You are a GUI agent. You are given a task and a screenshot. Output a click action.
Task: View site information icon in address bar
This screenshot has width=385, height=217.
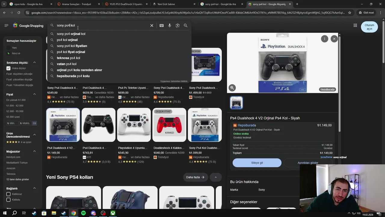[x=27, y=13]
